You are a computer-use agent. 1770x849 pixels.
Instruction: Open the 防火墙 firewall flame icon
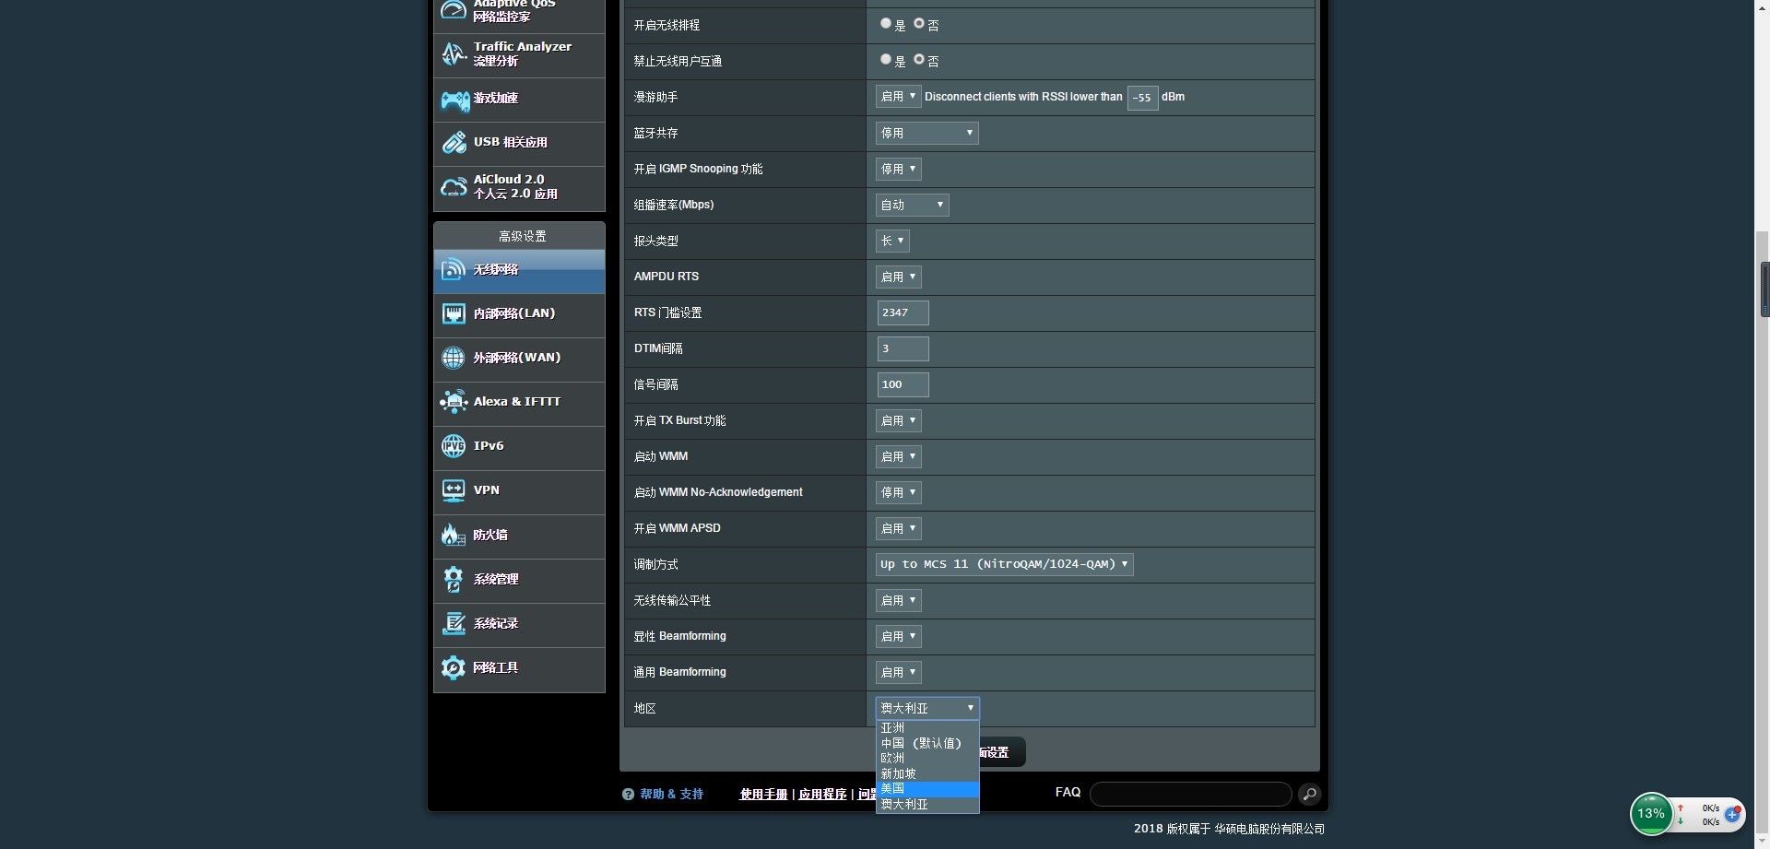(x=453, y=535)
